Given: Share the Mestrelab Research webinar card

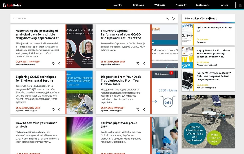Looking at the screenshot, I should point(59,63).
